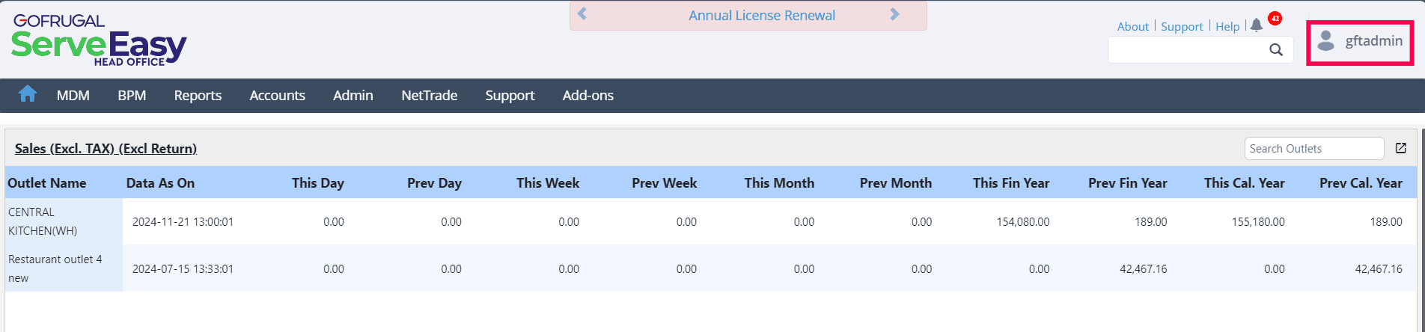Click the Help link at top
Screen dimensions: 1425x332
point(1227,27)
